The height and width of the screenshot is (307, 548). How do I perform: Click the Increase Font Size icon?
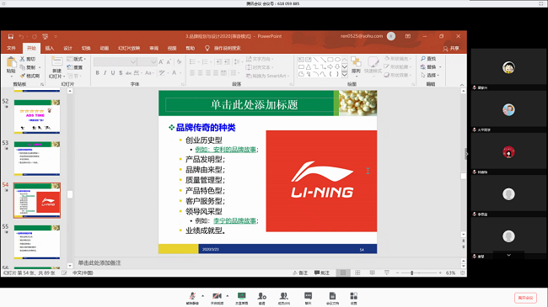pyautogui.click(x=161, y=62)
